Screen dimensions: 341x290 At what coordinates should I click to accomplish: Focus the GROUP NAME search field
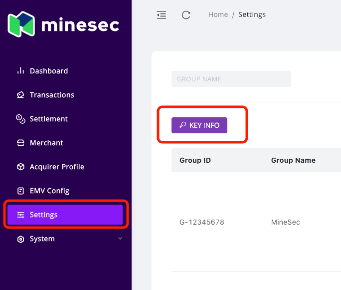tap(231, 79)
